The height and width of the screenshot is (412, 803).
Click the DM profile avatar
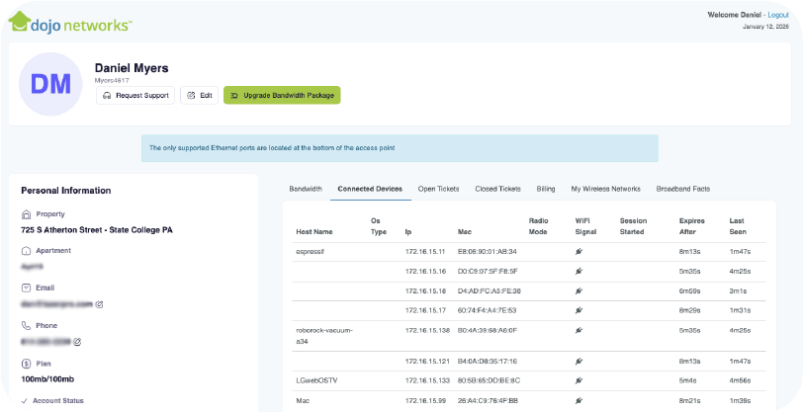pos(51,85)
